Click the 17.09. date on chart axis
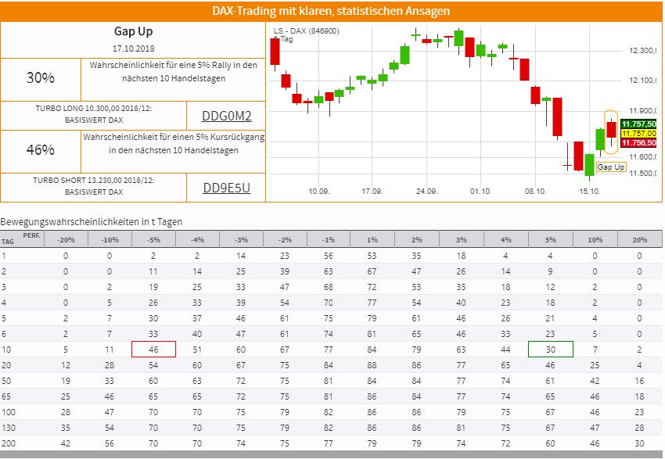 click(372, 191)
